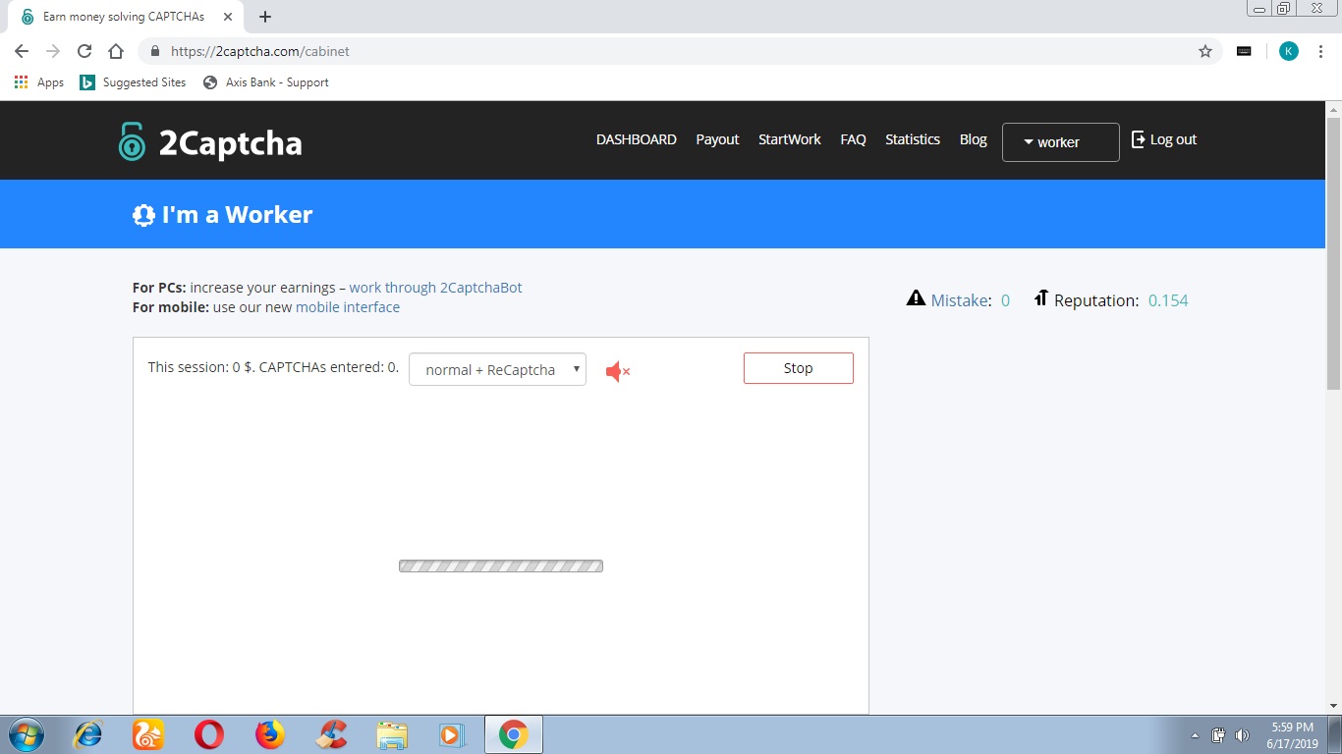The height and width of the screenshot is (754, 1342).
Task: Open the mobile interface link
Action: 348,307
